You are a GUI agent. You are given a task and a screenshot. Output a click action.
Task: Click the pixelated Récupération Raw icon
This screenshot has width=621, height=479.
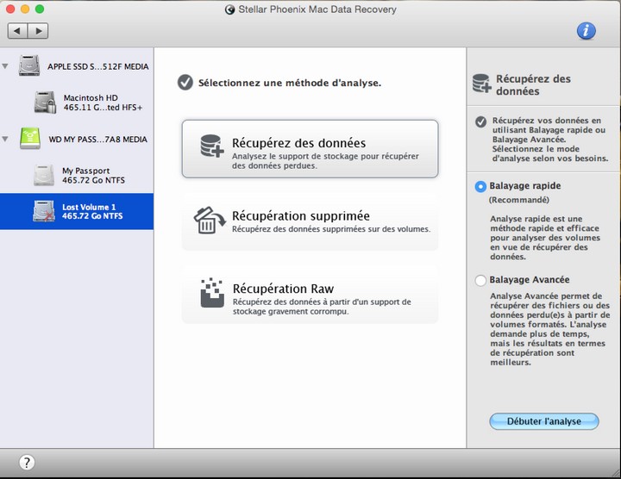click(212, 293)
